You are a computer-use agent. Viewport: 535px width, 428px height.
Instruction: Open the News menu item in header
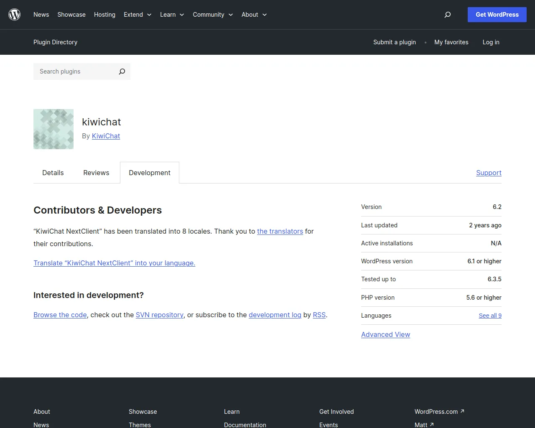[41, 15]
